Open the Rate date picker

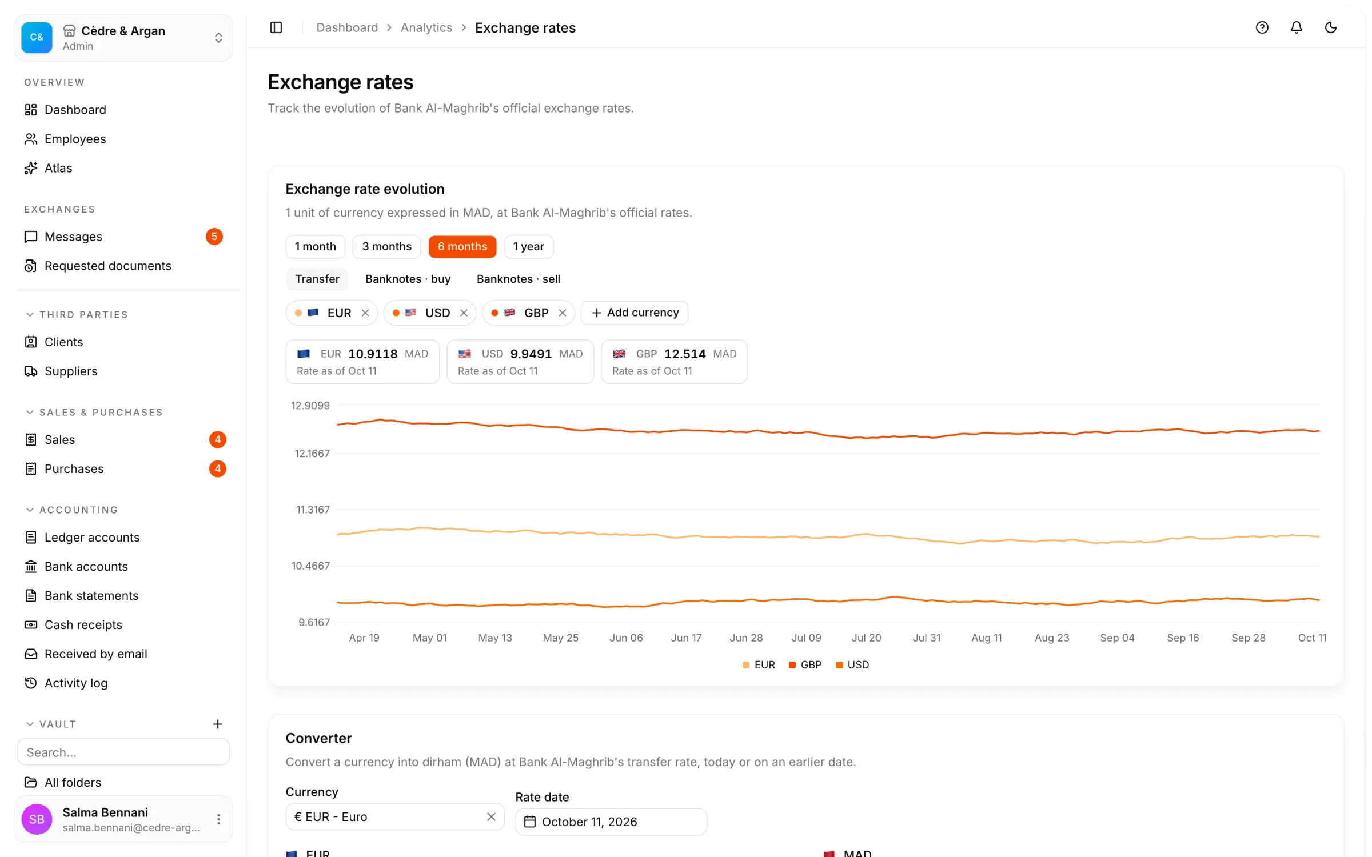[611, 822]
